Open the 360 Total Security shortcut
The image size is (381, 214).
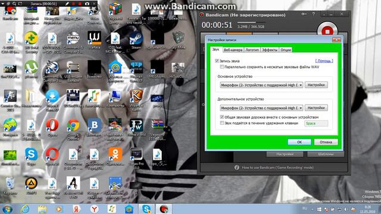click(31, 42)
